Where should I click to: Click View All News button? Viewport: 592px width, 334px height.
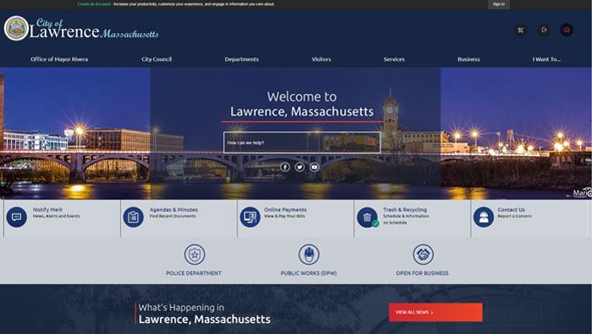pyautogui.click(x=436, y=312)
